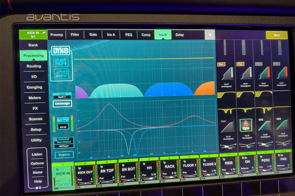Adjust the Pan slider on RACK channel
This screenshot has width=295, height=196.
click(x=170, y=177)
